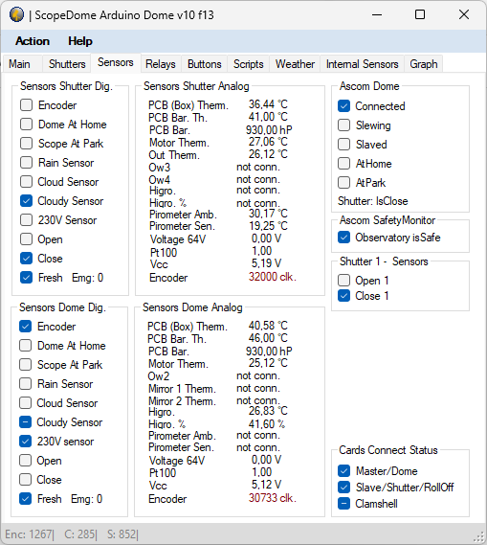This screenshot has width=487, height=545.
Task: Click S: 852 in status bar
Action: 122,534
